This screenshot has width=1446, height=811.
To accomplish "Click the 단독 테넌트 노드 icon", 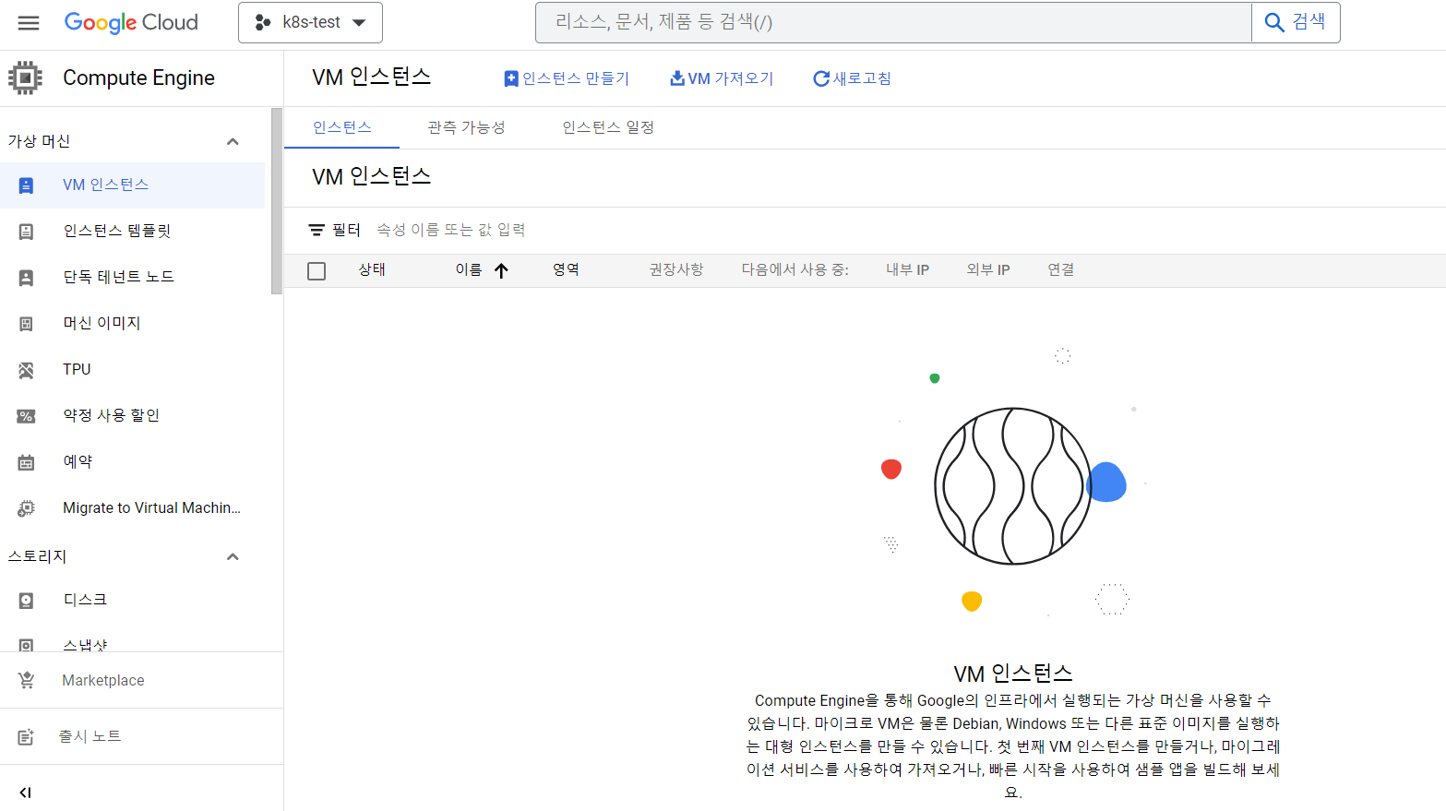I will 26,278.
